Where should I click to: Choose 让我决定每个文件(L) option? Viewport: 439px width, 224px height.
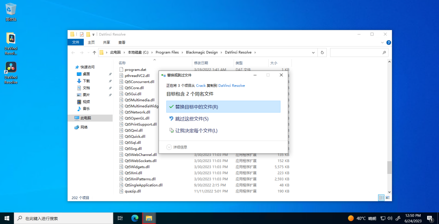click(196, 131)
